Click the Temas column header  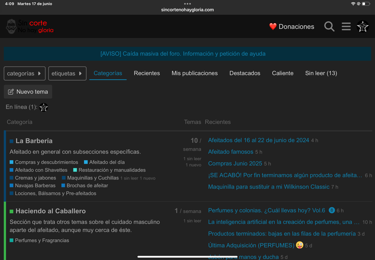click(x=192, y=122)
